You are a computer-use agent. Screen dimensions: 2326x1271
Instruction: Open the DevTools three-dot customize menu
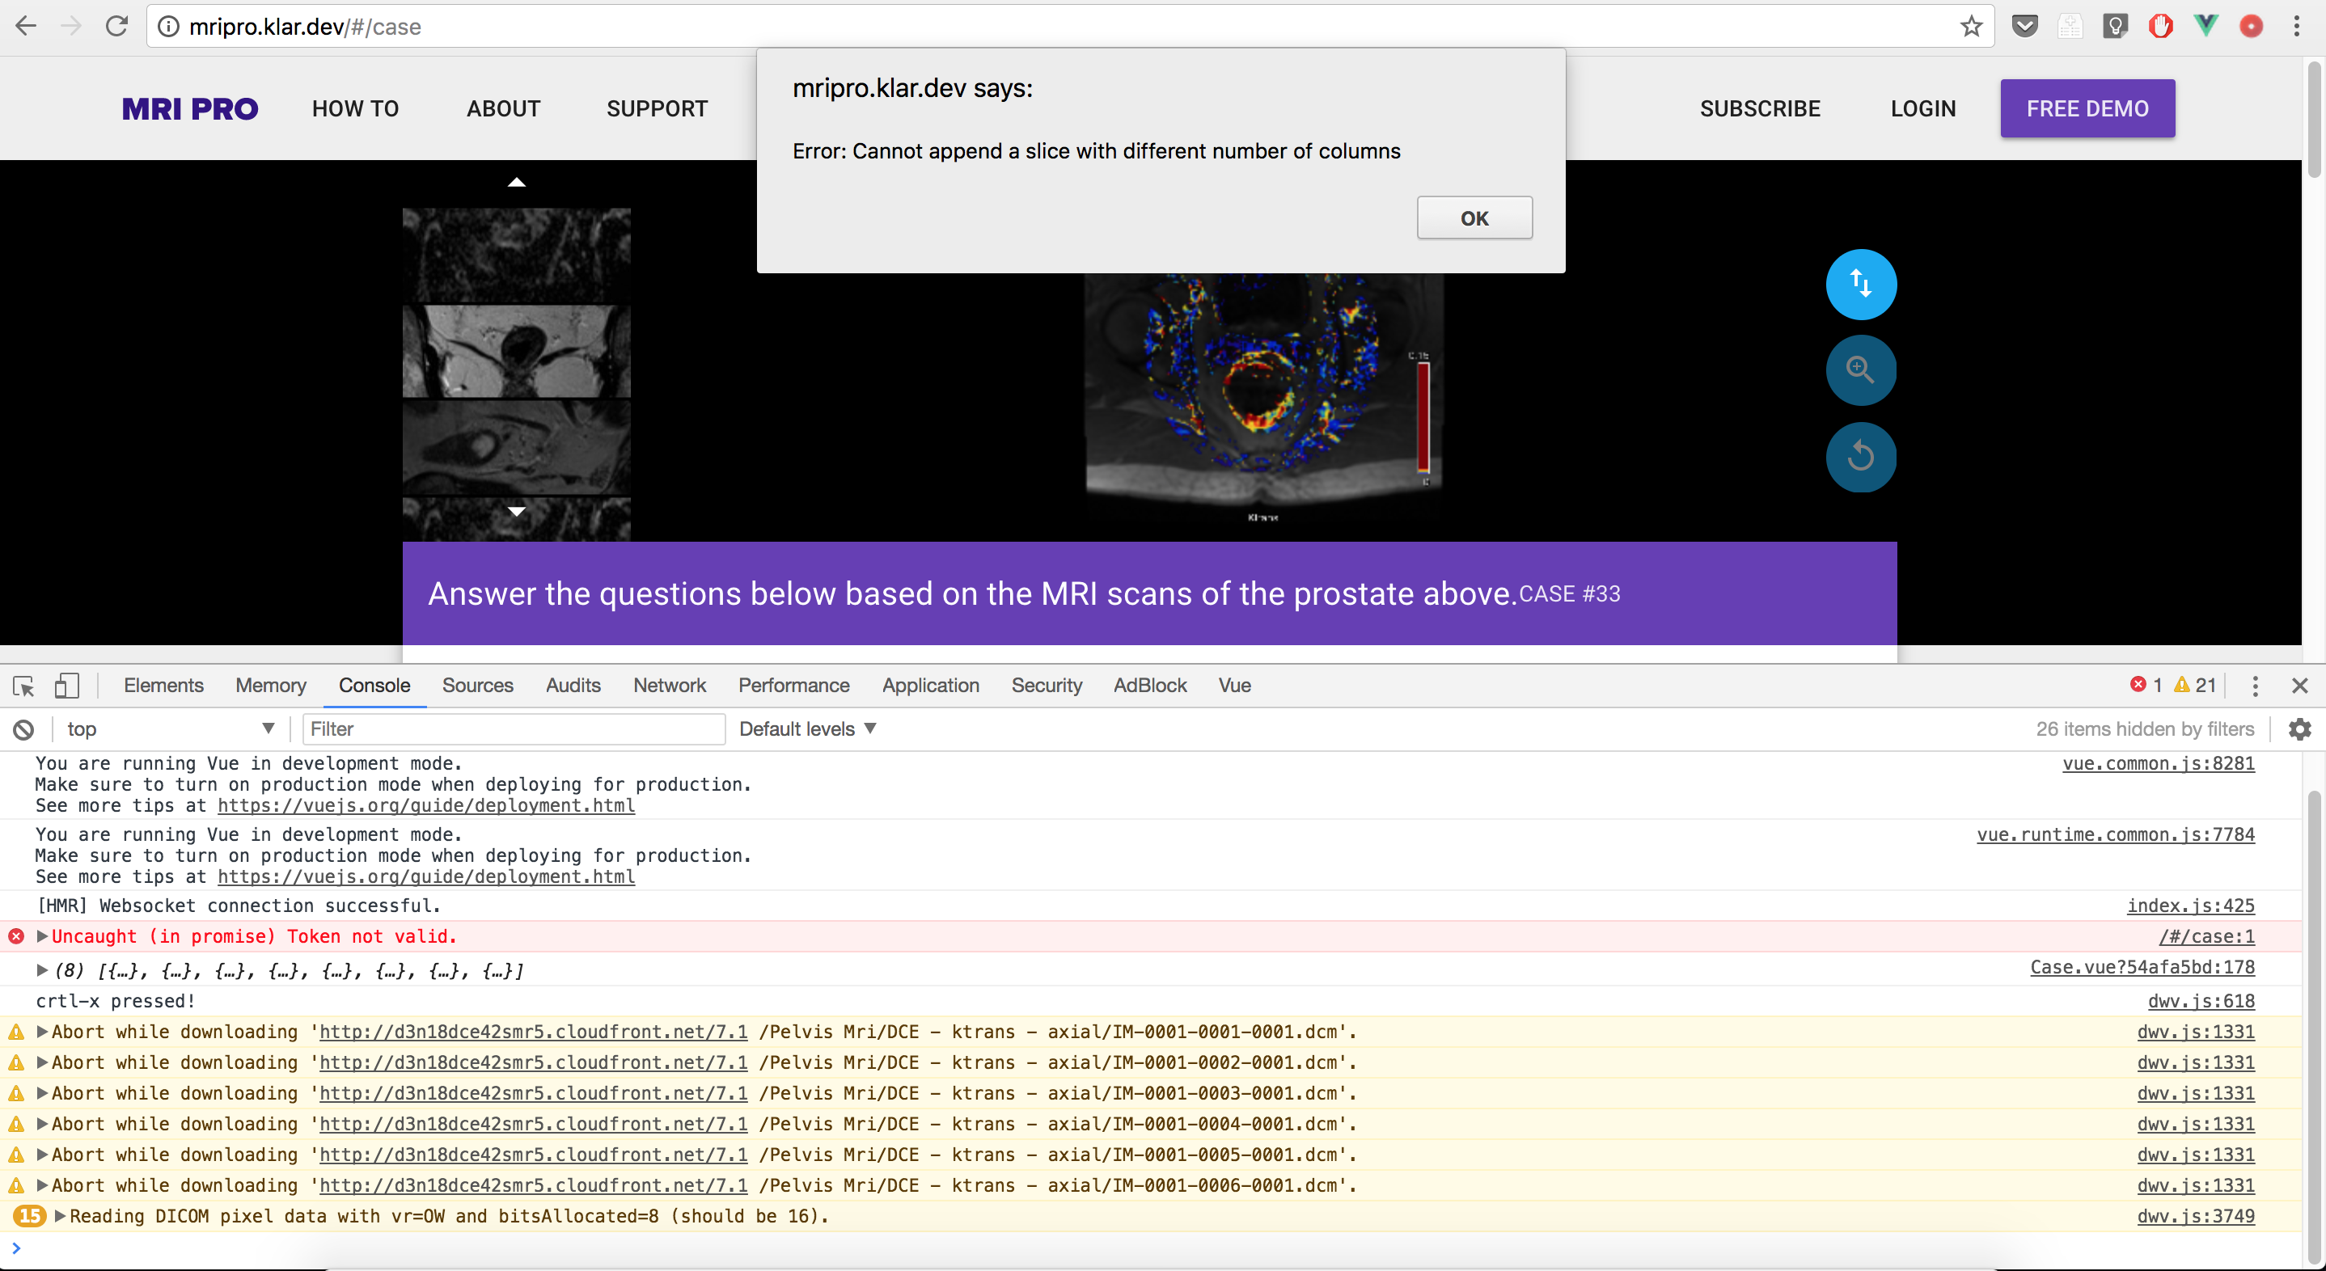point(2255,686)
